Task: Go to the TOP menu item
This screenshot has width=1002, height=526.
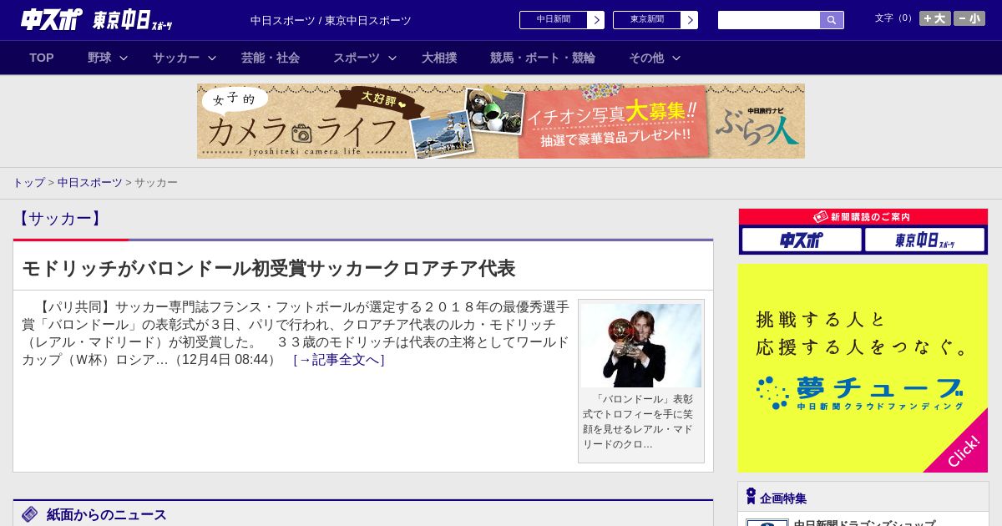Action: click(42, 58)
